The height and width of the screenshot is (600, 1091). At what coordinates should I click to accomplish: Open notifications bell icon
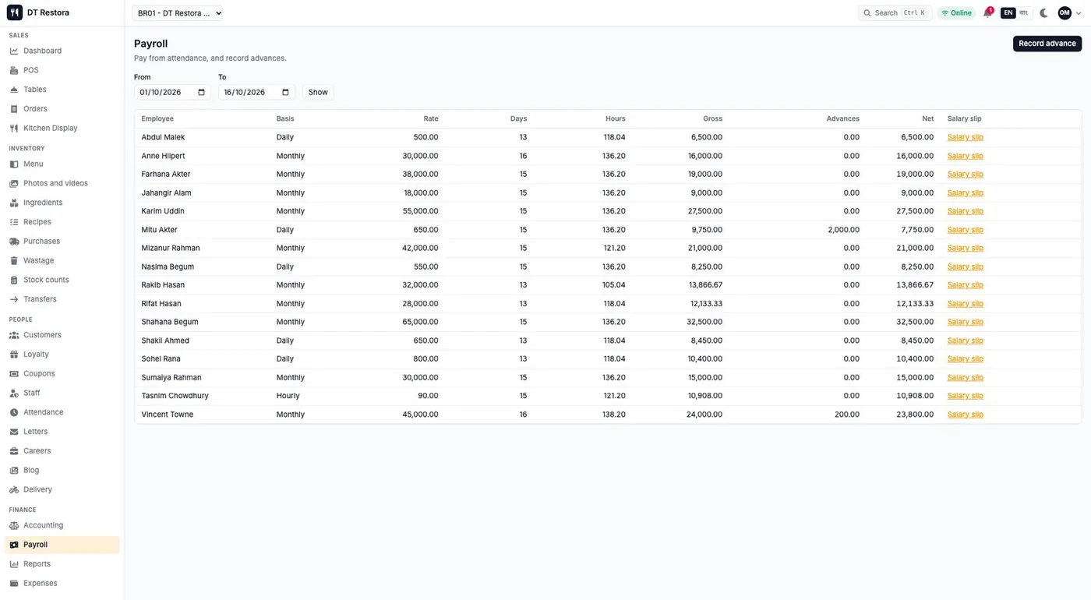[987, 13]
